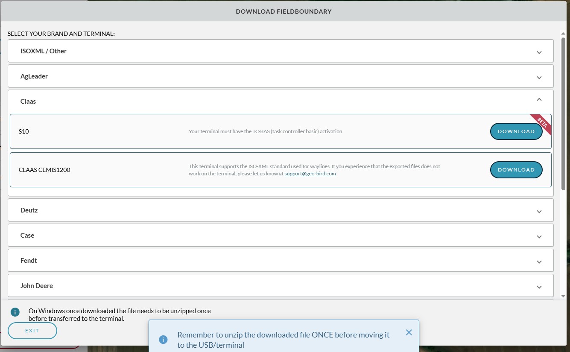Select the ISOXML / Other label
Image resolution: width=570 pixels, height=352 pixels.
click(x=44, y=51)
